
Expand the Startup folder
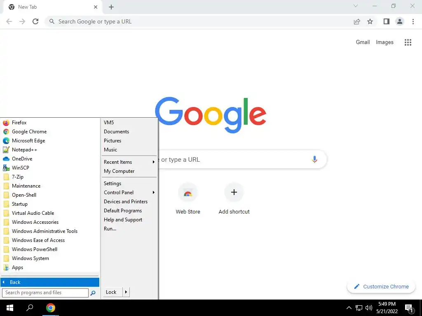50,204
